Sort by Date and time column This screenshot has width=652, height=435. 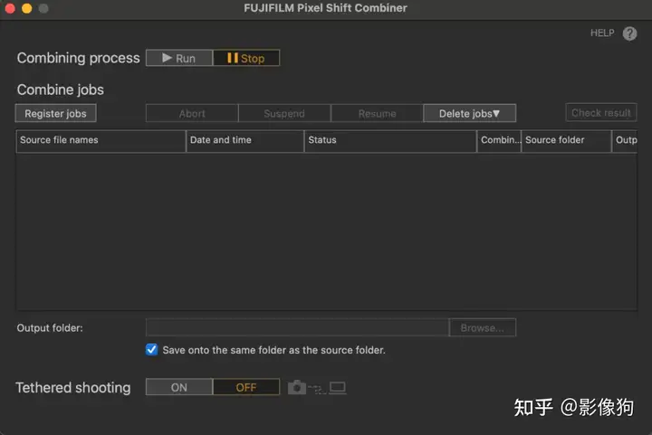(x=244, y=141)
